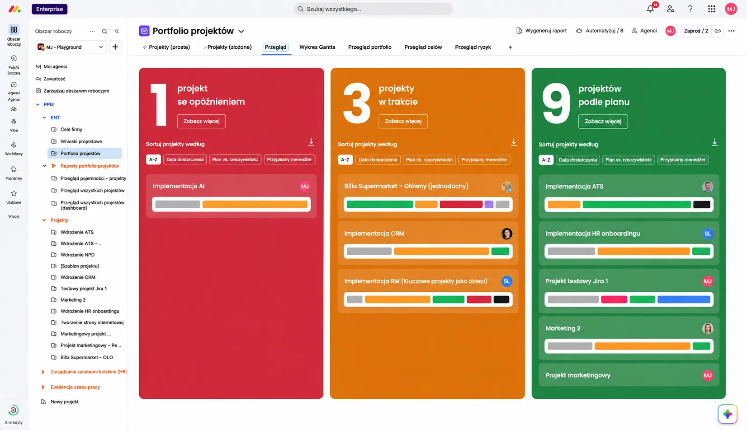The width and height of the screenshot is (747, 430).
Task: Sort orange card by Przypisany menedżer
Action: point(484,159)
